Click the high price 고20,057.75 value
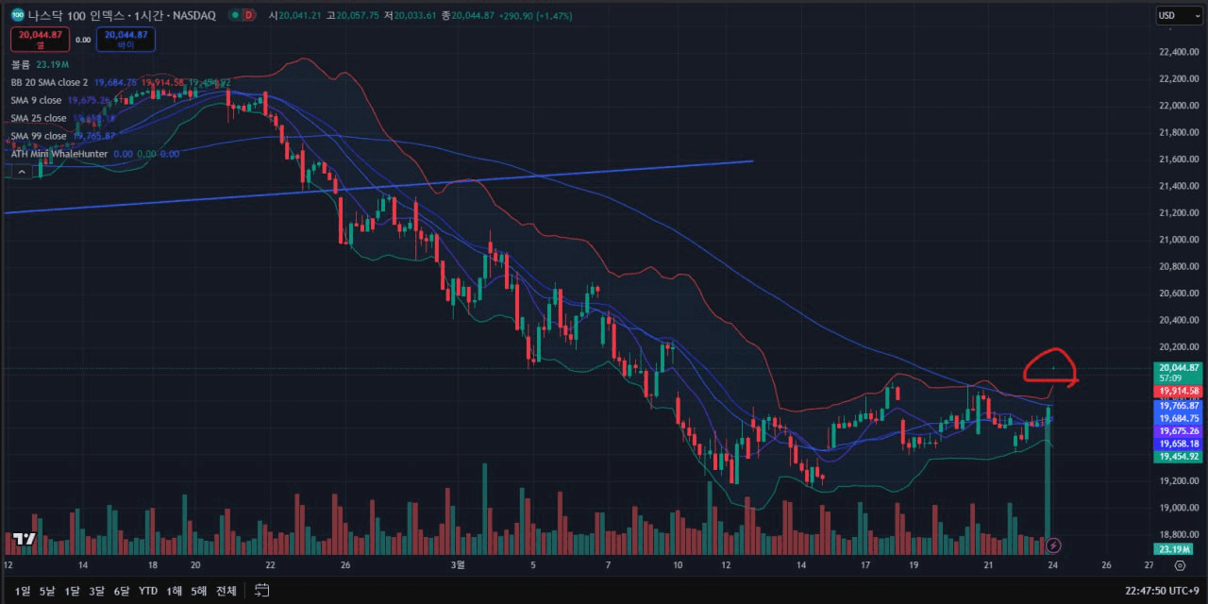This screenshot has height=604, width=1208. point(353,15)
